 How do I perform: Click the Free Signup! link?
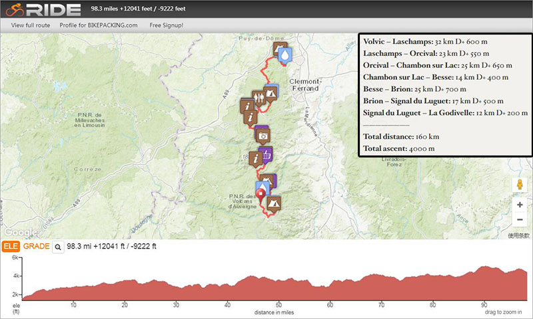167,25
